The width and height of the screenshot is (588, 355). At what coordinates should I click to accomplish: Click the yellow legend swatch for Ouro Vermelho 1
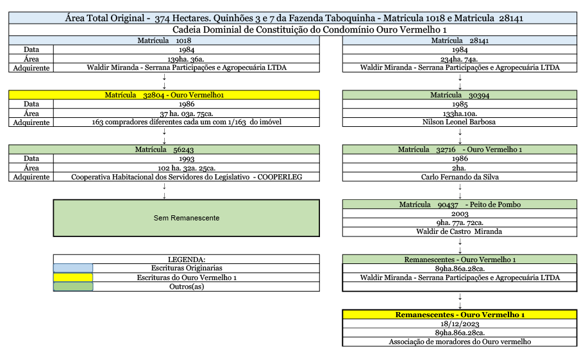[73, 277]
